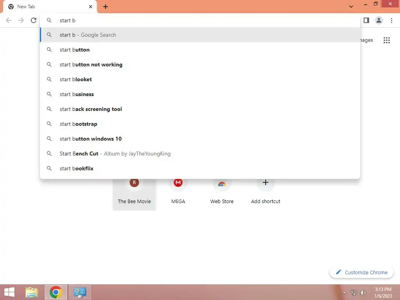Open the Google apps grid icon
400x300 pixels.
pyautogui.click(x=387, y=40)
